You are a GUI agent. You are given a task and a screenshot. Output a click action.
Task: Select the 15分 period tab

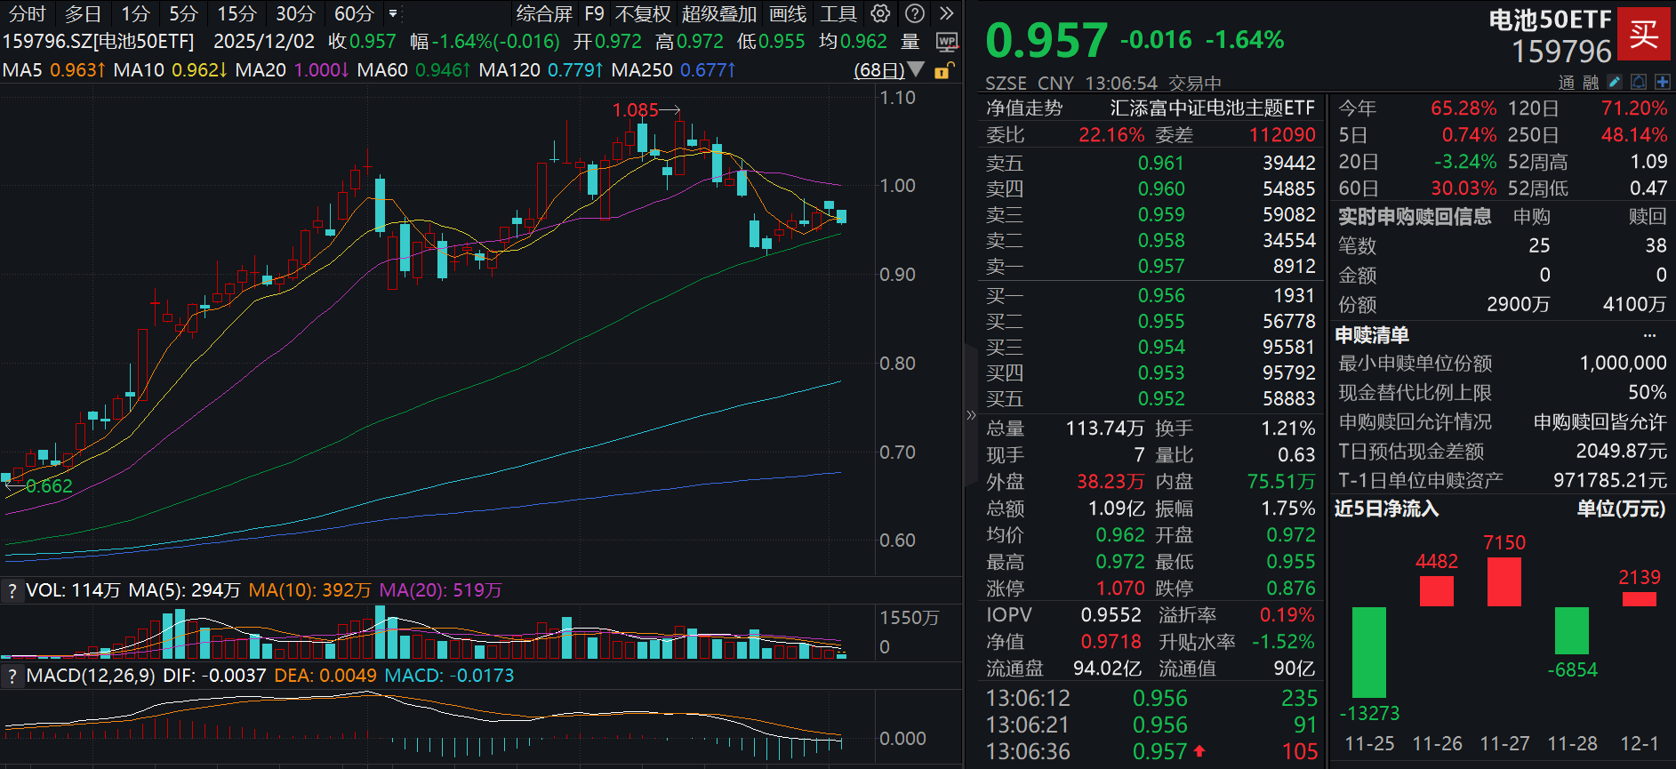(237, 13)
